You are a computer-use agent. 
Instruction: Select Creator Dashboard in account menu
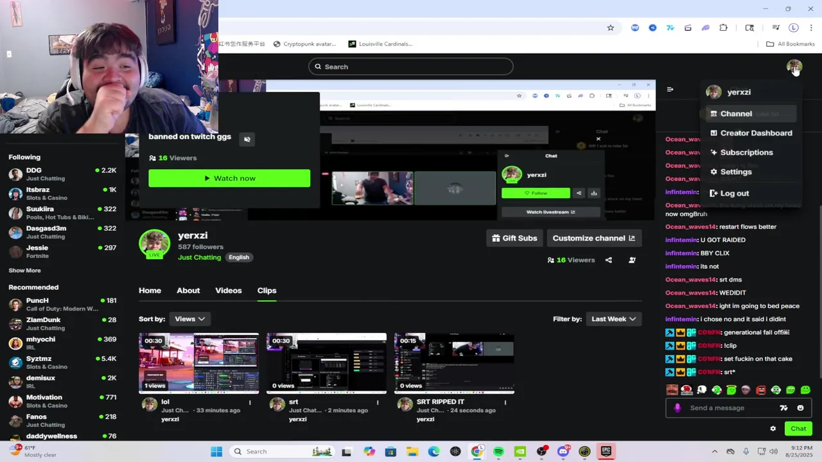(751, 133)
